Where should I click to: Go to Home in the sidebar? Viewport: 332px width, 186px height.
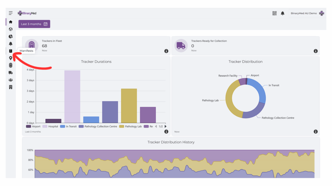pyautogui.click(x=11, y=22)
